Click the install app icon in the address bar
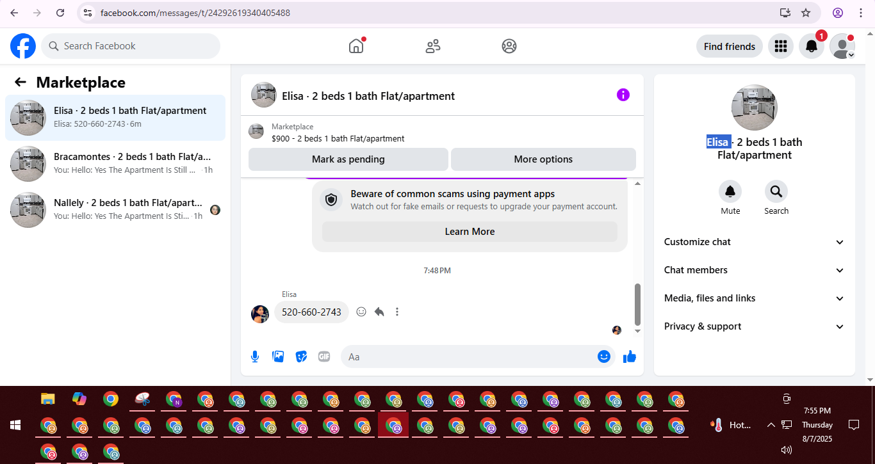875x464 pixels. click(785, 13)
